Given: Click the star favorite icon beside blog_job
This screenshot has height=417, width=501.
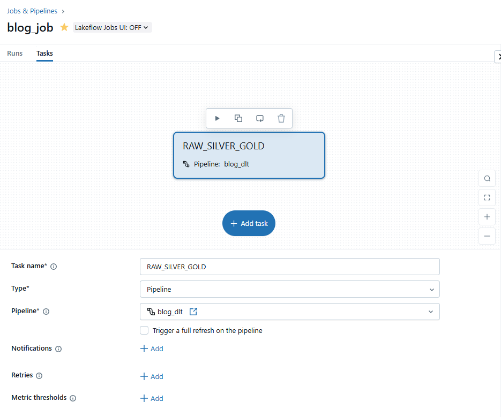Looking at the screenshot, I should [64, 27].
